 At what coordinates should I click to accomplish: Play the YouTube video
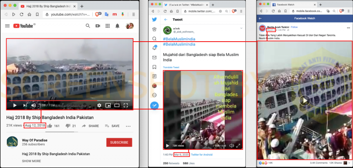[15, 105]
